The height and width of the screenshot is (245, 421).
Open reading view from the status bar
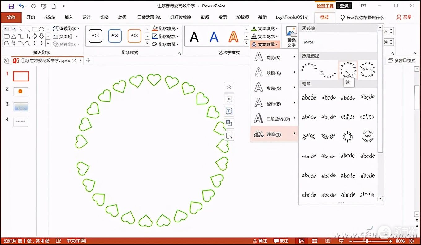(328, 241)
